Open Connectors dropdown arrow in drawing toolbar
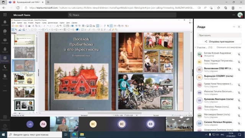 (x=49, y=30)
